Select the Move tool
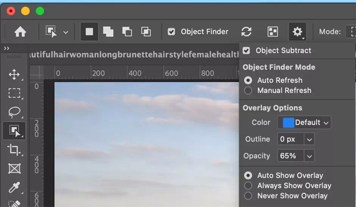 (14, 75)
